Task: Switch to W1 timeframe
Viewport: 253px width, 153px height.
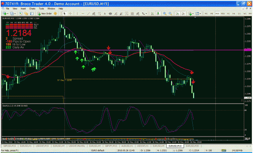Action: tap(245, 14)
